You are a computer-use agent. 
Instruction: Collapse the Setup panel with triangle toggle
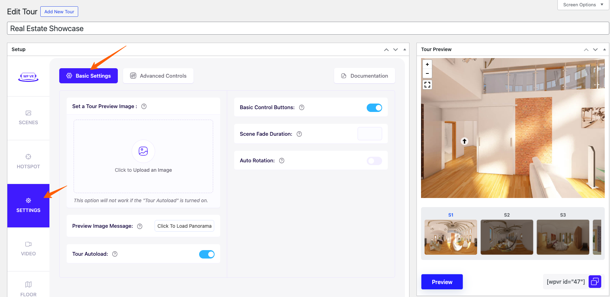(405, 50)
